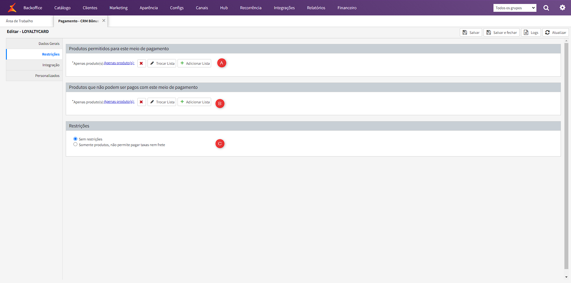Viewport: 571px width, 283px height.
Task: Switch to Área de Trabalho tab
Action: (x=19, y=21)
